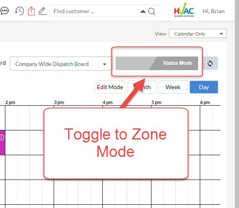Click the red share upload icon
The width and height of the screenshot is (239, 208).
(x=31, y=11)
